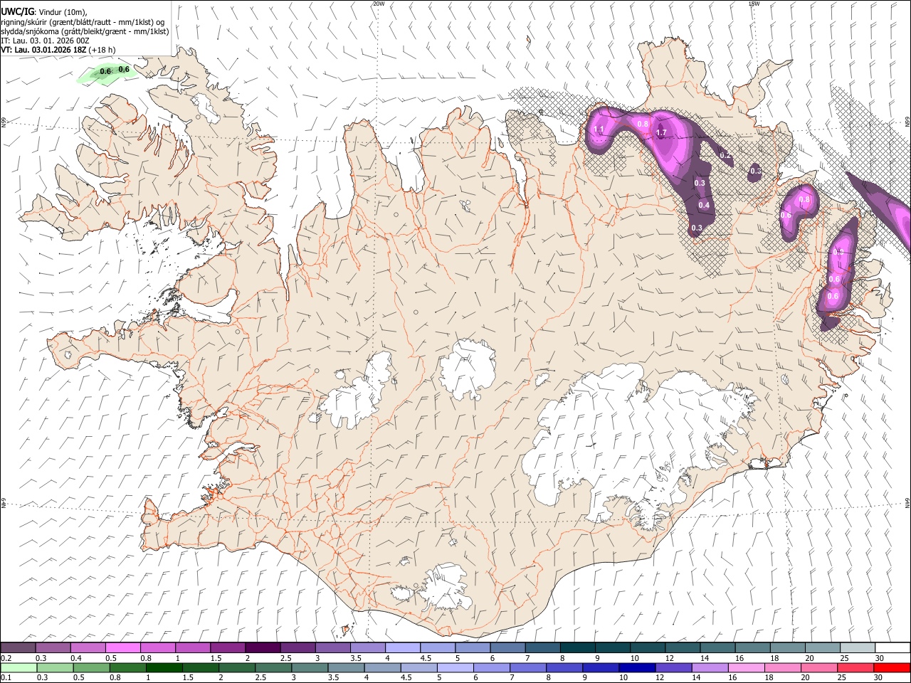
Task: Click the 15W longitude label
Action: pyautogui.click(x=754, y=4)
